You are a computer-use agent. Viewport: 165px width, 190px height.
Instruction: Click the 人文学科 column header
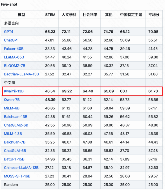click(x=69, y=15)
